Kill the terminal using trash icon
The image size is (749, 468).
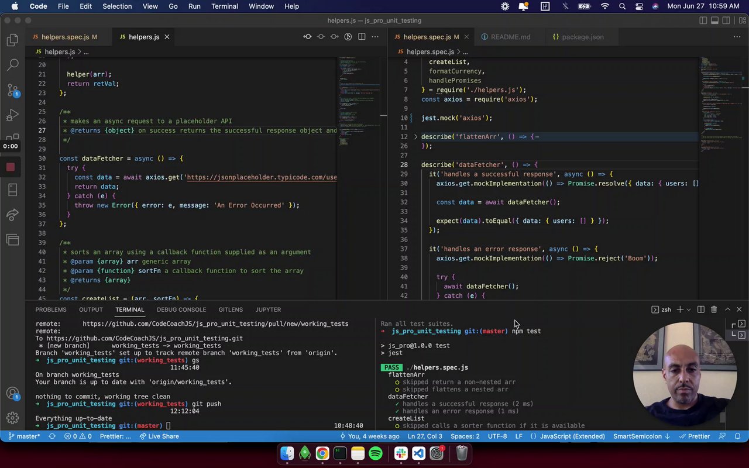click(714, 309)
